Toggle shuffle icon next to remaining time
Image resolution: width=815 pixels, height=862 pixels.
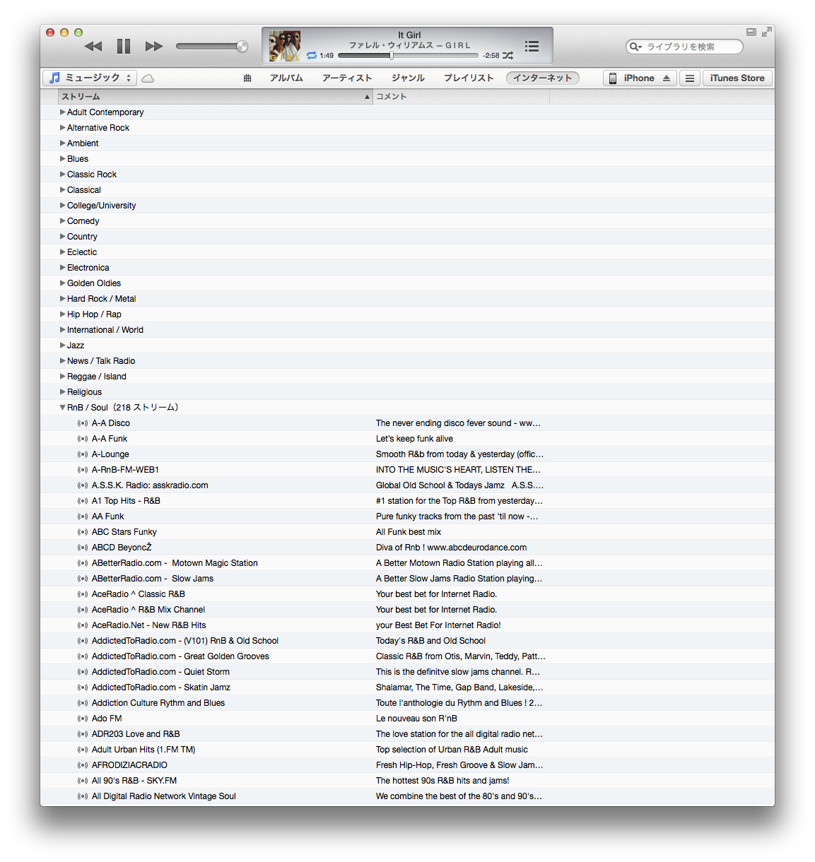point(508,55)
